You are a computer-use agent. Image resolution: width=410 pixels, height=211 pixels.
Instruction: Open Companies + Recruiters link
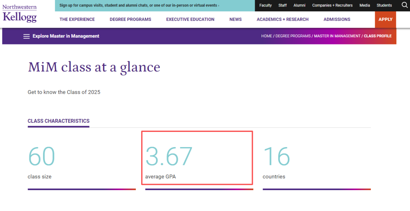(x=332, y=5)
